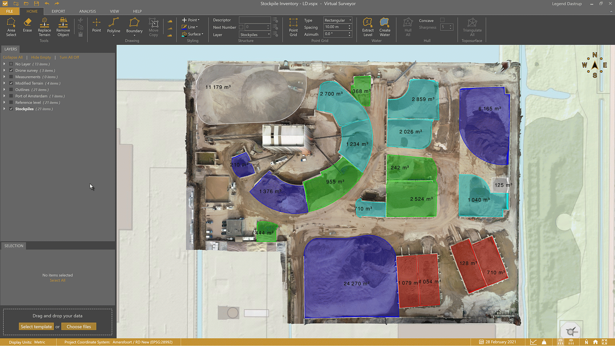This screenshot has height=346, width=615.
Task: Increase Spacing value with the up stepper arrow
Action: coord(350,25)
